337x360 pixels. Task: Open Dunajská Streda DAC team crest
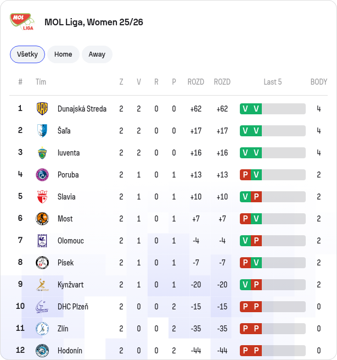click(42, 109)
